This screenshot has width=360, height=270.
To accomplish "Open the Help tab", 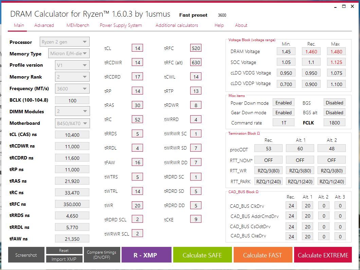I will click(x=219, y=25).
